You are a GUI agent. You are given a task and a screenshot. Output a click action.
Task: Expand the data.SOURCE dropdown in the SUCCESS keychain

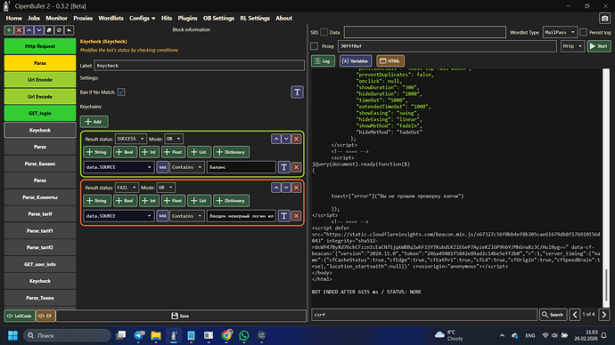[x=119, y=167]
